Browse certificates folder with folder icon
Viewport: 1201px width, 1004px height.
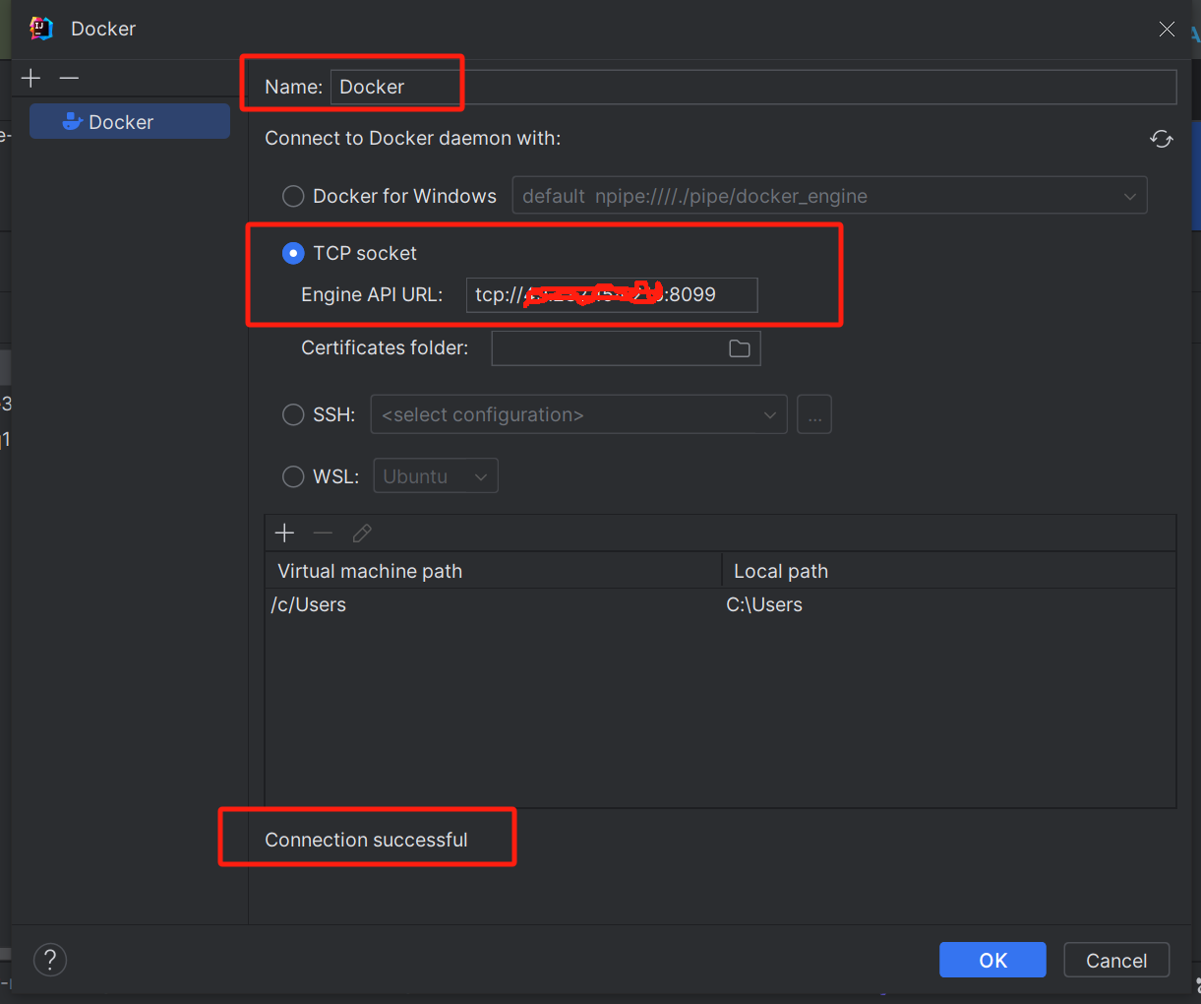click(x=740, y=348)
